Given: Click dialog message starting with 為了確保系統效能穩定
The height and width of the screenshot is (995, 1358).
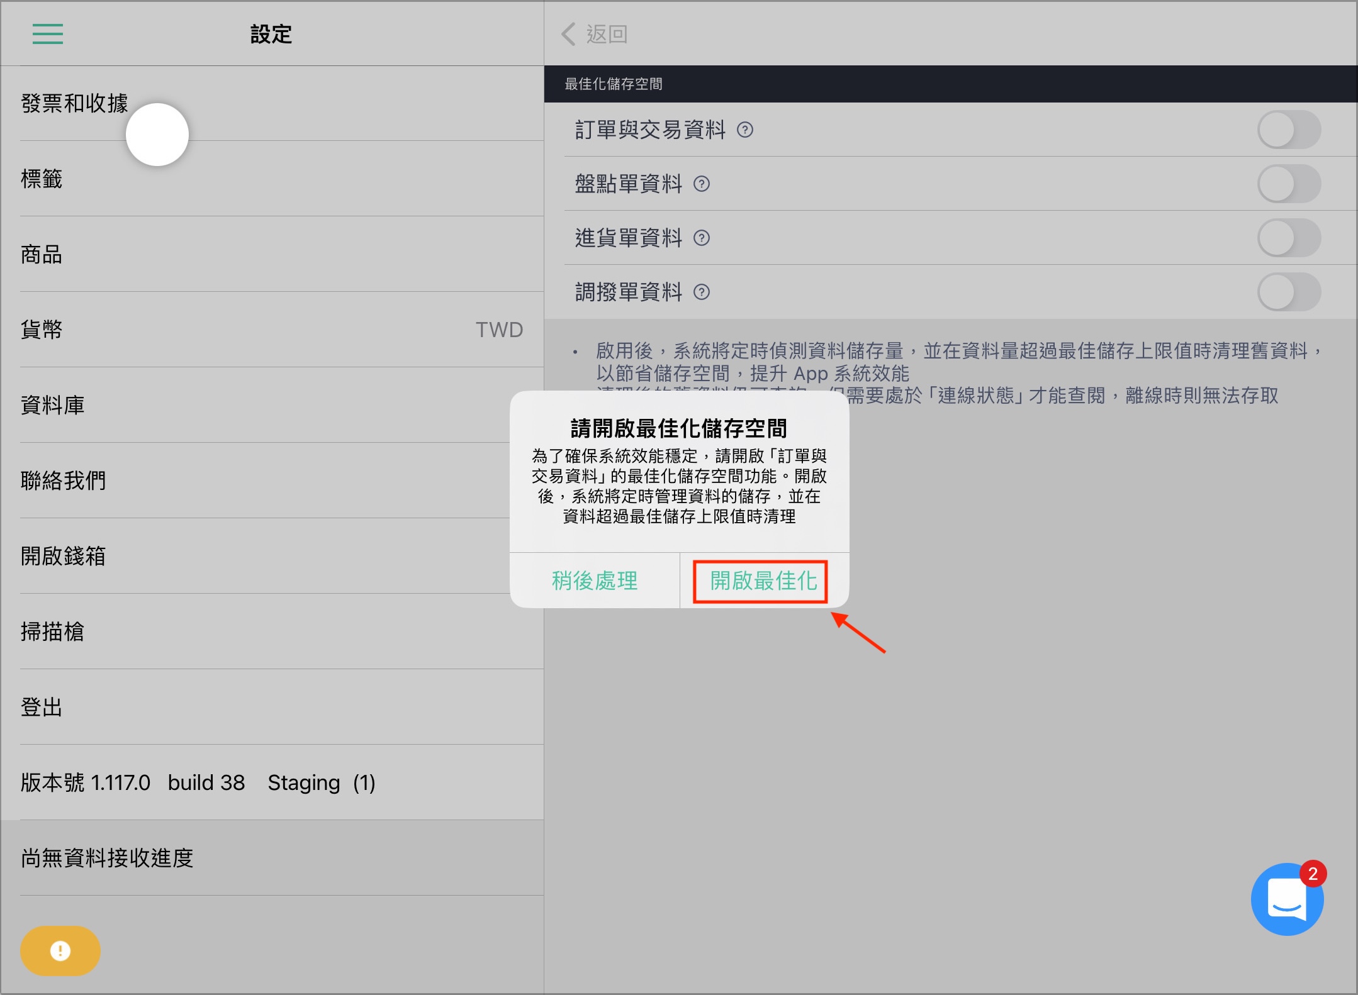Looking at the screenshot, I should click(679, 486).
